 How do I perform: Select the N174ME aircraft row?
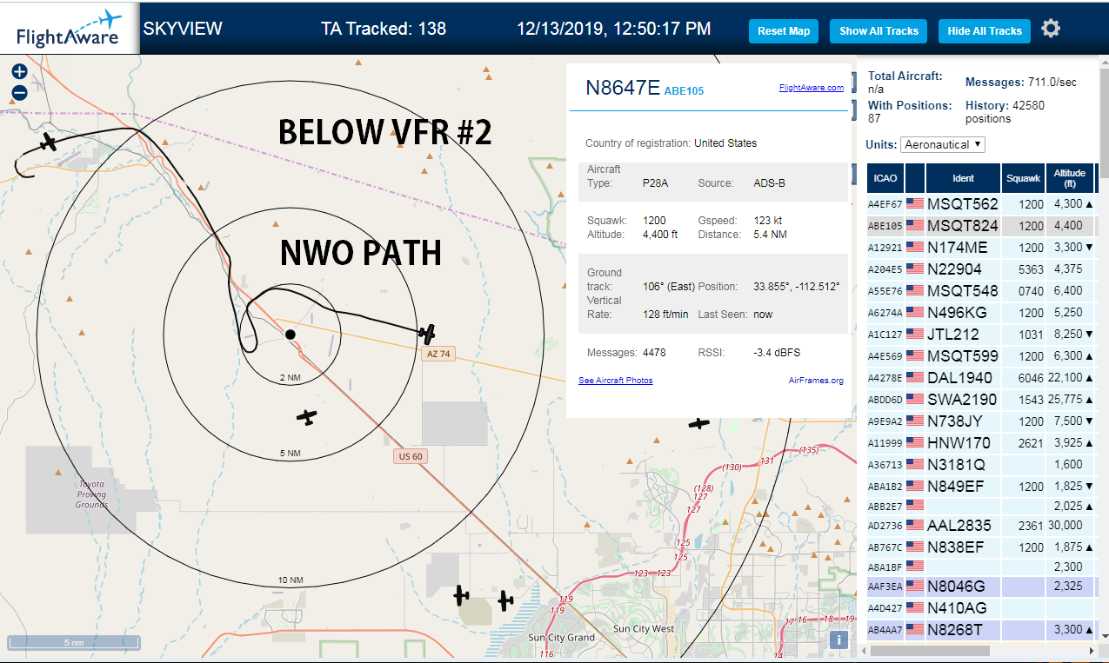point(981,248)
